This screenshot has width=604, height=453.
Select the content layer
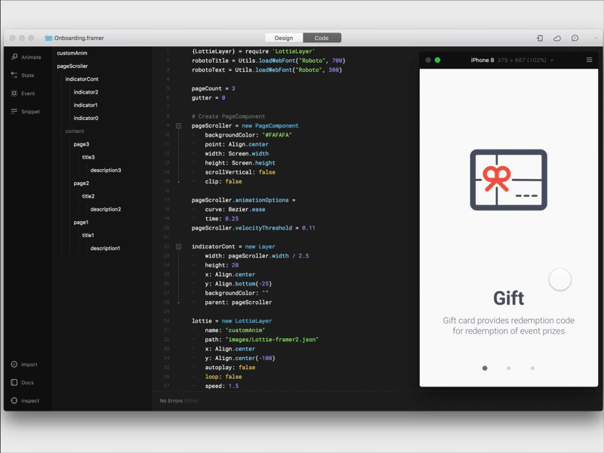point(75,131)
